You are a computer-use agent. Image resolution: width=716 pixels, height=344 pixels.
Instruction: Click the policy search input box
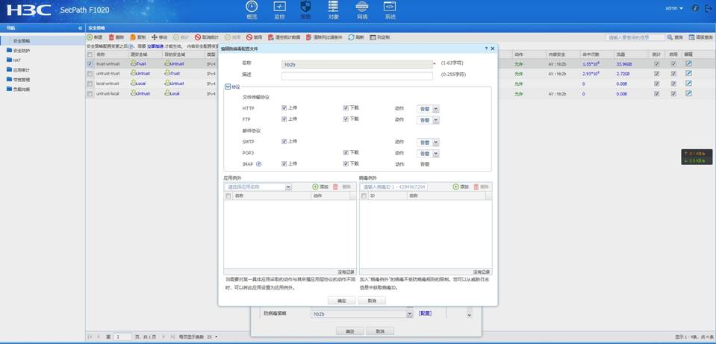click(635, 37)
